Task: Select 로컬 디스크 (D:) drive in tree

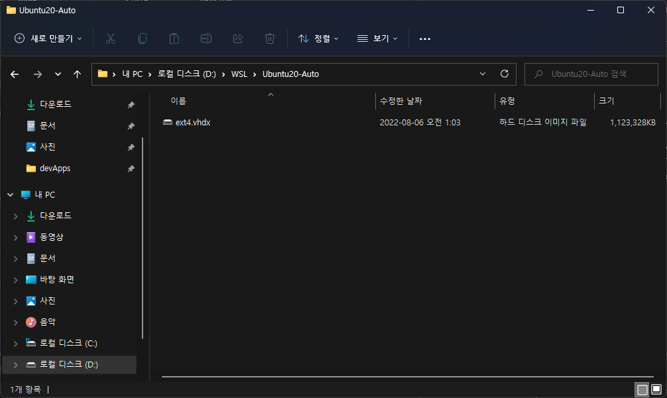Action: pos(68,364)
